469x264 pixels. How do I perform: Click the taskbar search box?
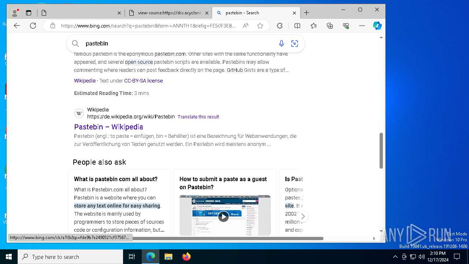(x=70, y=257)
